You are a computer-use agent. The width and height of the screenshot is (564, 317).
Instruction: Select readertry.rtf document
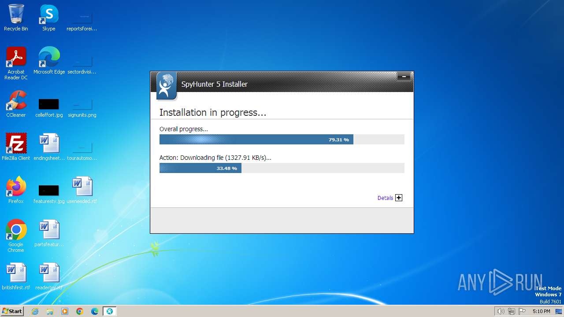(x=49, y=276)
